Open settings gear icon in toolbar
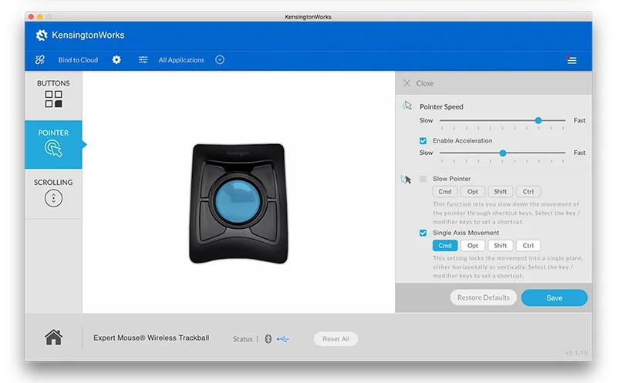This screenshot has width=617, height=383. [116, 60]
